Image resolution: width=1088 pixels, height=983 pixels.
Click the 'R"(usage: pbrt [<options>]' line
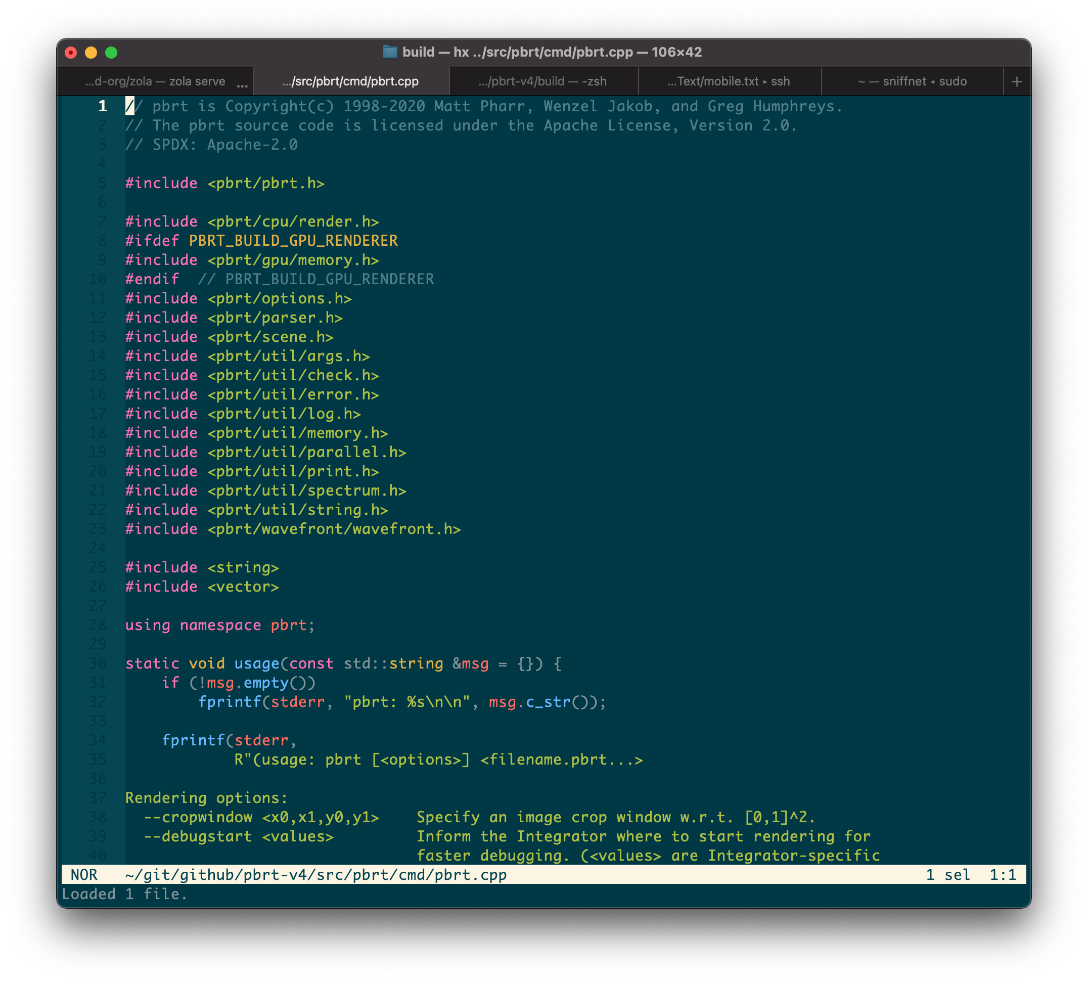pyautogui.click(x=438, y=759)
